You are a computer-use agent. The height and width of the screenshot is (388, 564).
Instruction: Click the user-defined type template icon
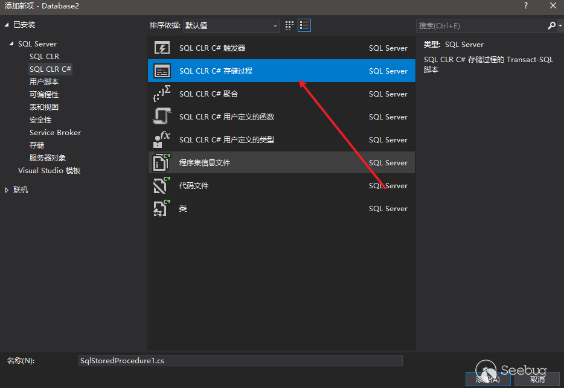[162, 140]
